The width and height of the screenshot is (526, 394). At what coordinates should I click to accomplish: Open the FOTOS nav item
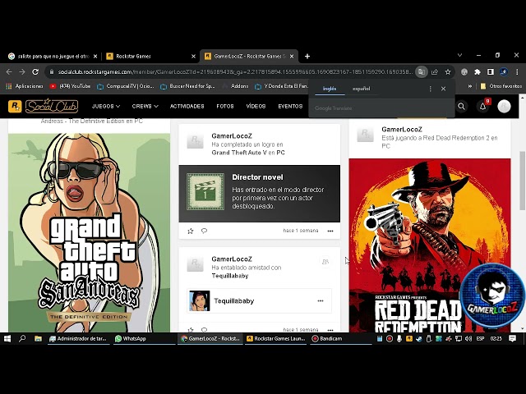[x=224, y=106]
